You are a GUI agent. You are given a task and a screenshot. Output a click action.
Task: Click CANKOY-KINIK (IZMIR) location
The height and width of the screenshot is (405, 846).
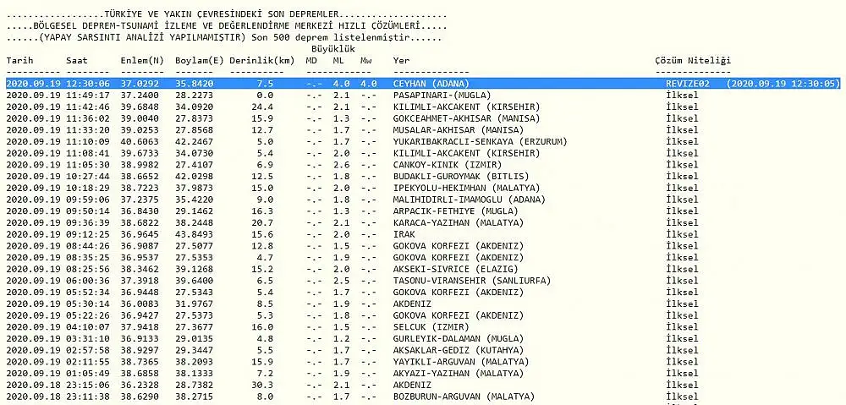coord(448,165)
